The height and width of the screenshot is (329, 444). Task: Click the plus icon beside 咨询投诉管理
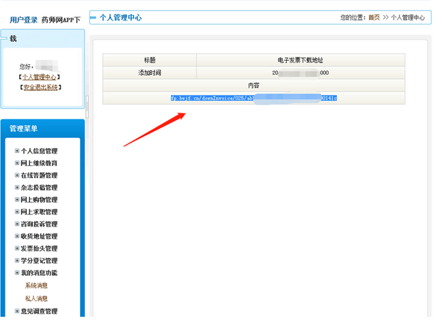click(x=17, y=225)
